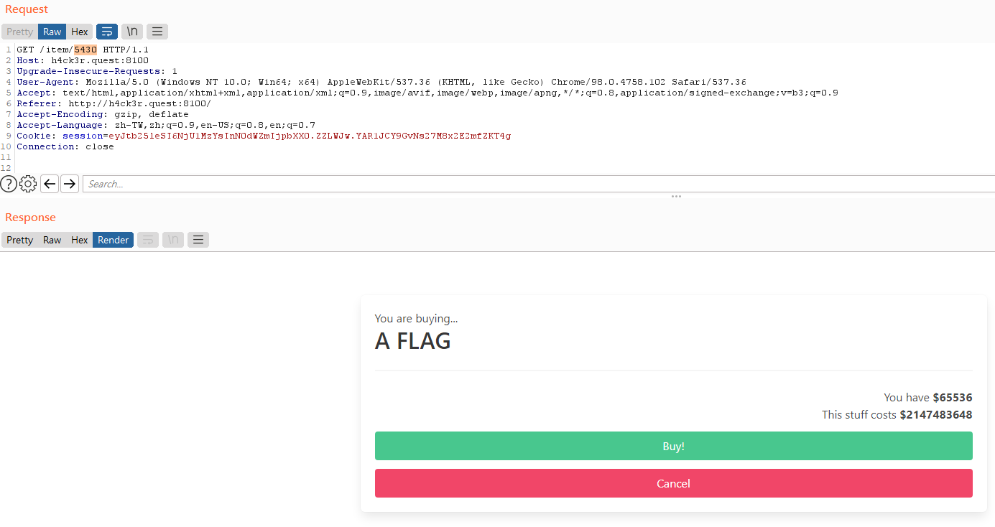This screenshot has height=527, width=995.
Task: Click the session cookie value
Action: click(310, 136)
